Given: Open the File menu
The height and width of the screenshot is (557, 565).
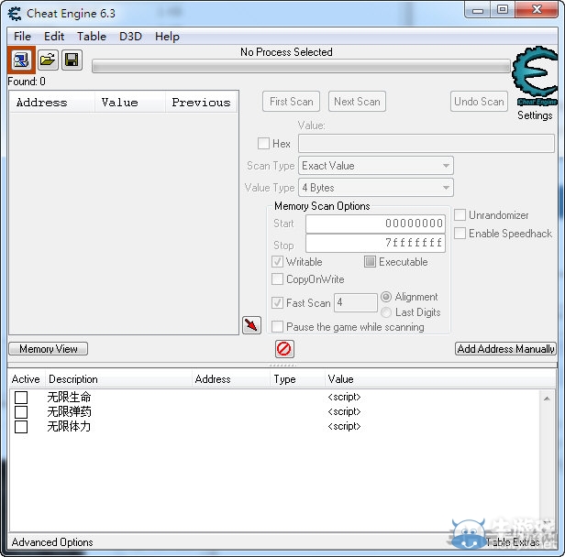Looking at the screenshot, I should click(x=22, y=37).
